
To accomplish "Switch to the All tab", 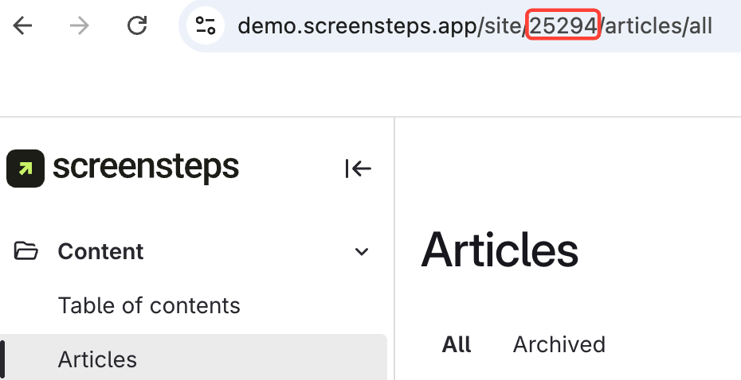I will click(x=457, y=344).
